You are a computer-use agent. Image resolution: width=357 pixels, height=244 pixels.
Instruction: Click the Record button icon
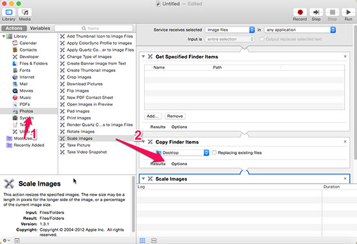(300, 12)
